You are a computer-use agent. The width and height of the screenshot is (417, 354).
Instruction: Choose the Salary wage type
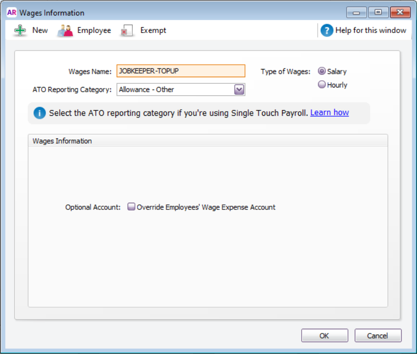(322, 72)
